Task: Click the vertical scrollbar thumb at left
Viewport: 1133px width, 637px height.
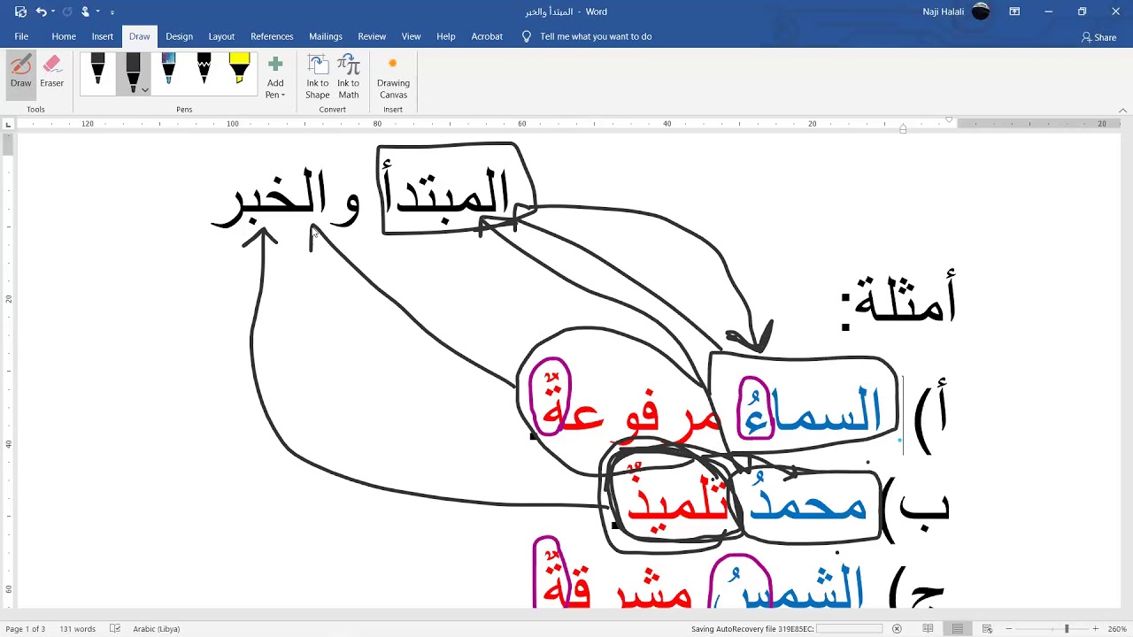Action: [8, 146]
